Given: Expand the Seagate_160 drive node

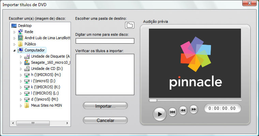Looking at the screenshot, I should pos(21,63).
